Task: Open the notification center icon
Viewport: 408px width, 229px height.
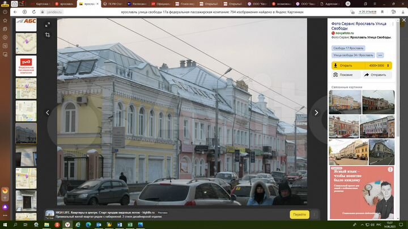Action: point(401,224)
